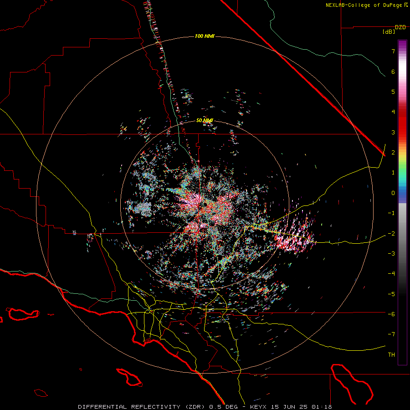Click the dark radar site dot at center
This screenshot has height=410, width=410.
(x=205, y=204)
